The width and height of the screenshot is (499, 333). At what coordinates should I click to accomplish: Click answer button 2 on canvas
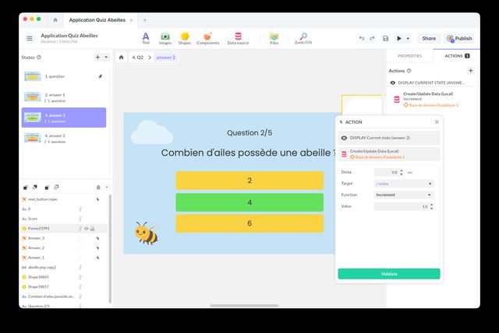(x=249, y=181)
